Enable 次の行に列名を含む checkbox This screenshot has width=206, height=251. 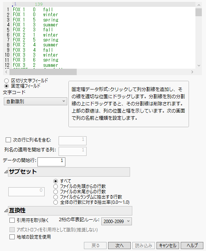click(8, 140)
